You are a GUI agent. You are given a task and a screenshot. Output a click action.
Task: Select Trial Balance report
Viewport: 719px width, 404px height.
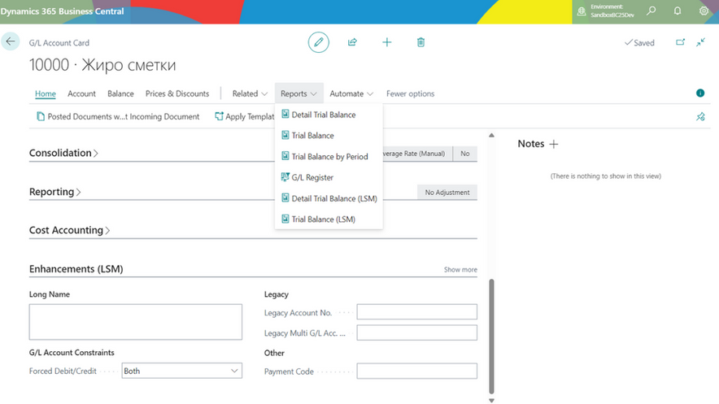coord(329,136)
